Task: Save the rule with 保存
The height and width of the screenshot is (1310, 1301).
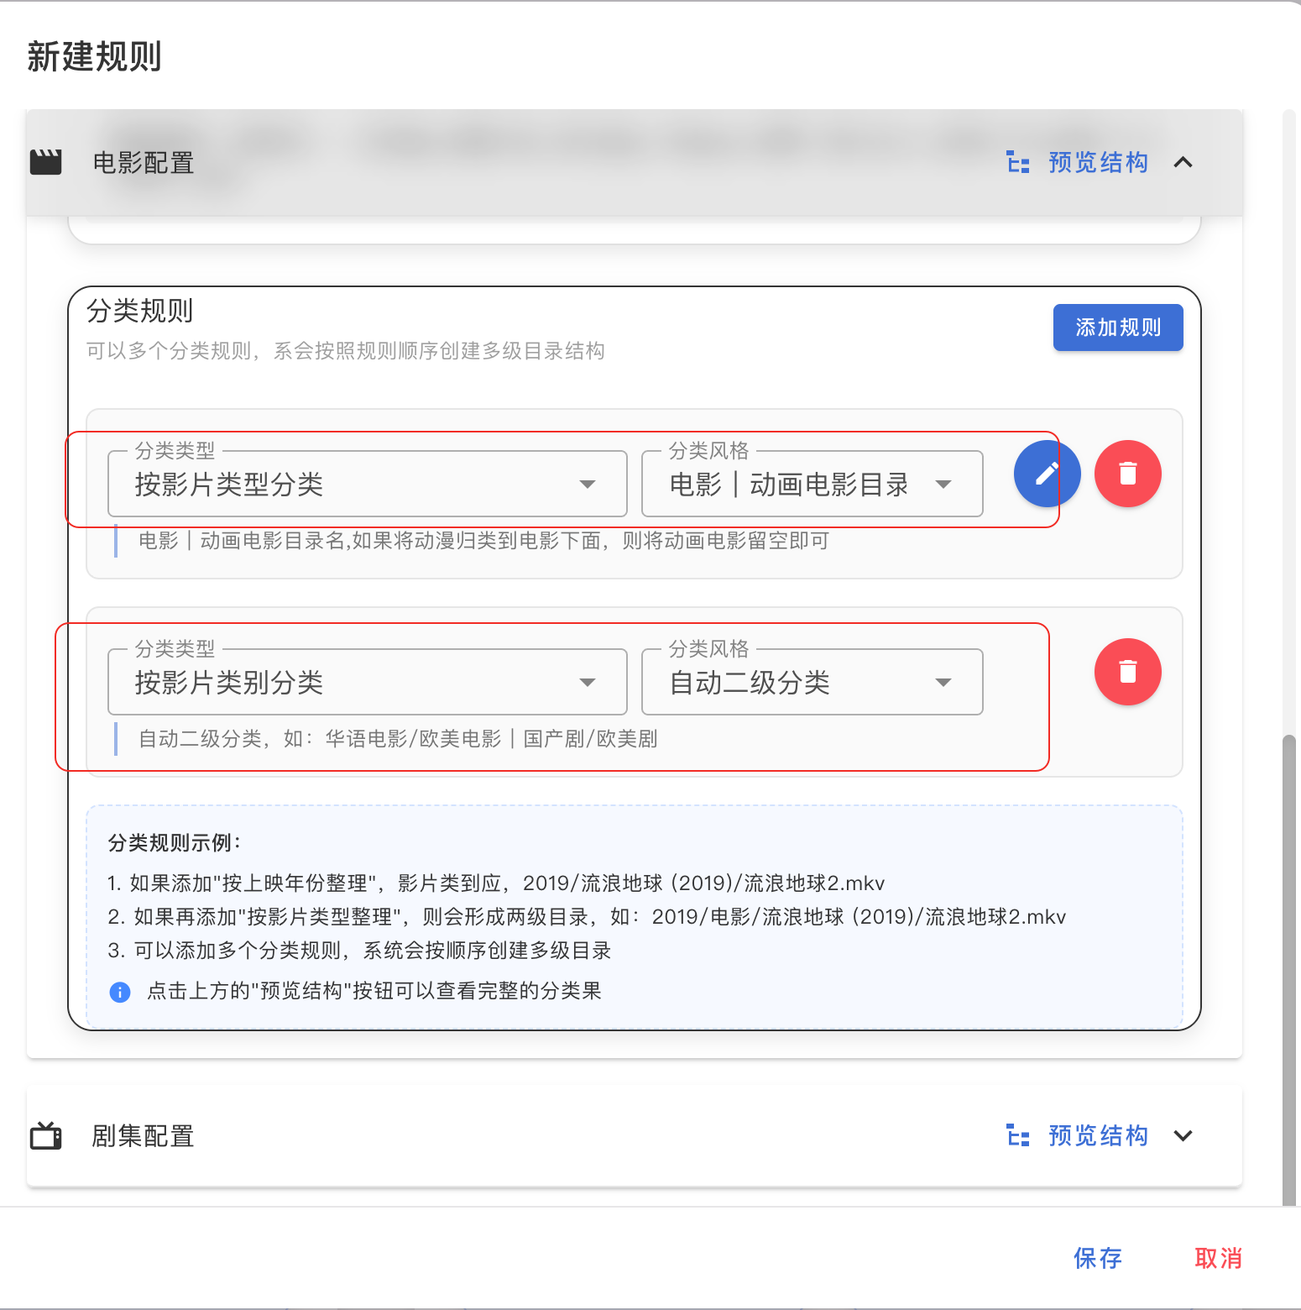Action: (1098, 1258)
